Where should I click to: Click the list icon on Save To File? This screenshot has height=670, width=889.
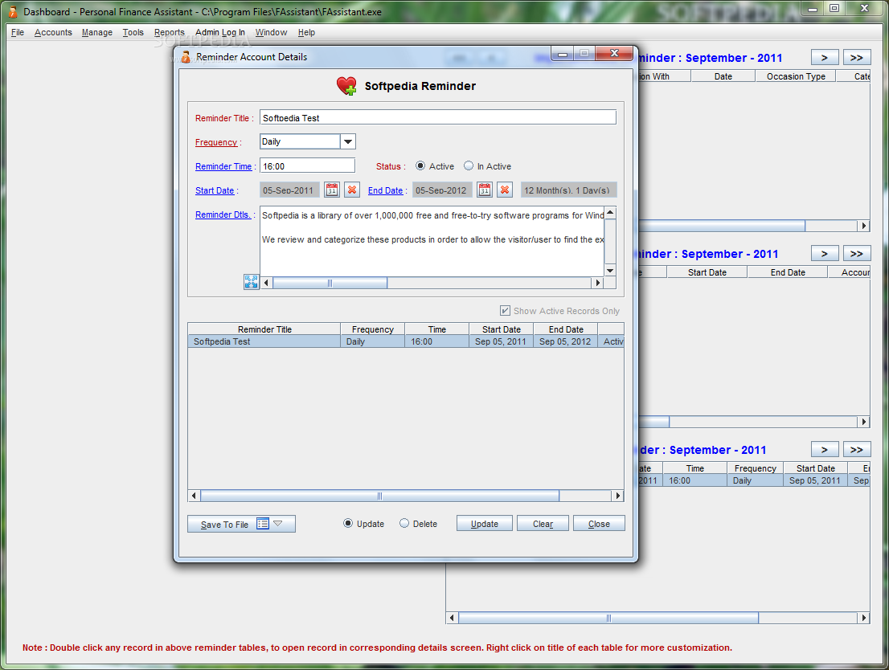[x=263, y=524]
